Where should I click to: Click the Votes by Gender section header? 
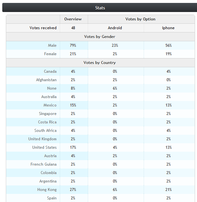point(99,37)
